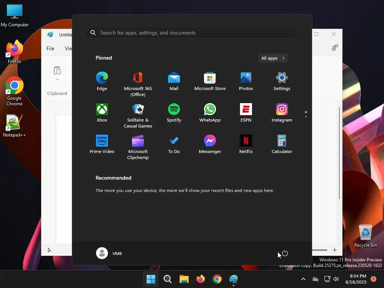Open the Mail app

coord(174,81)
